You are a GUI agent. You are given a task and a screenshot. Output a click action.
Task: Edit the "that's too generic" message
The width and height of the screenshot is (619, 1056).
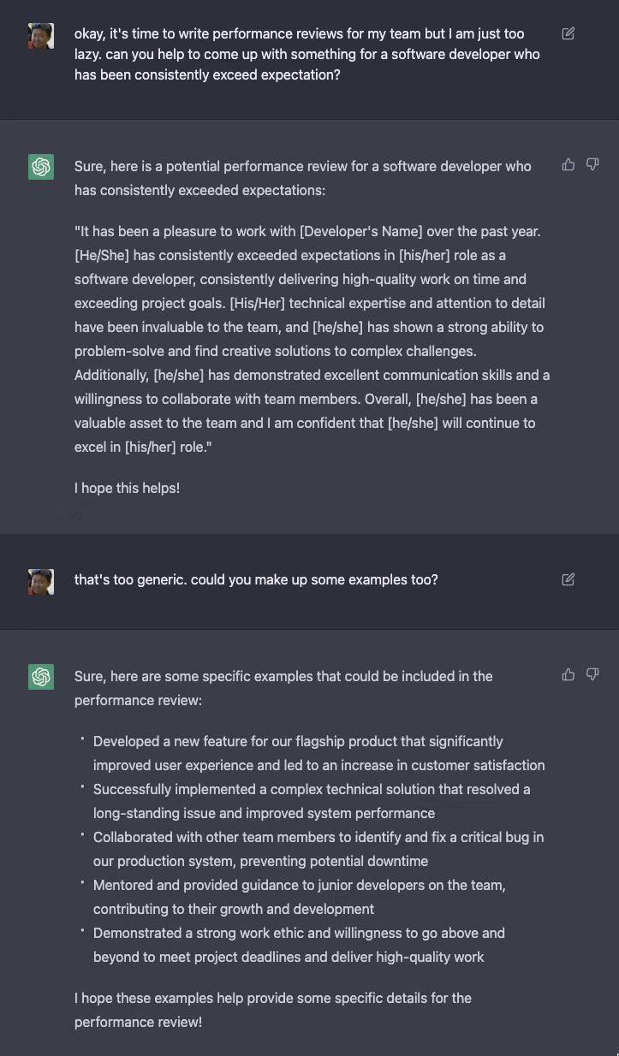coord(568,579)
